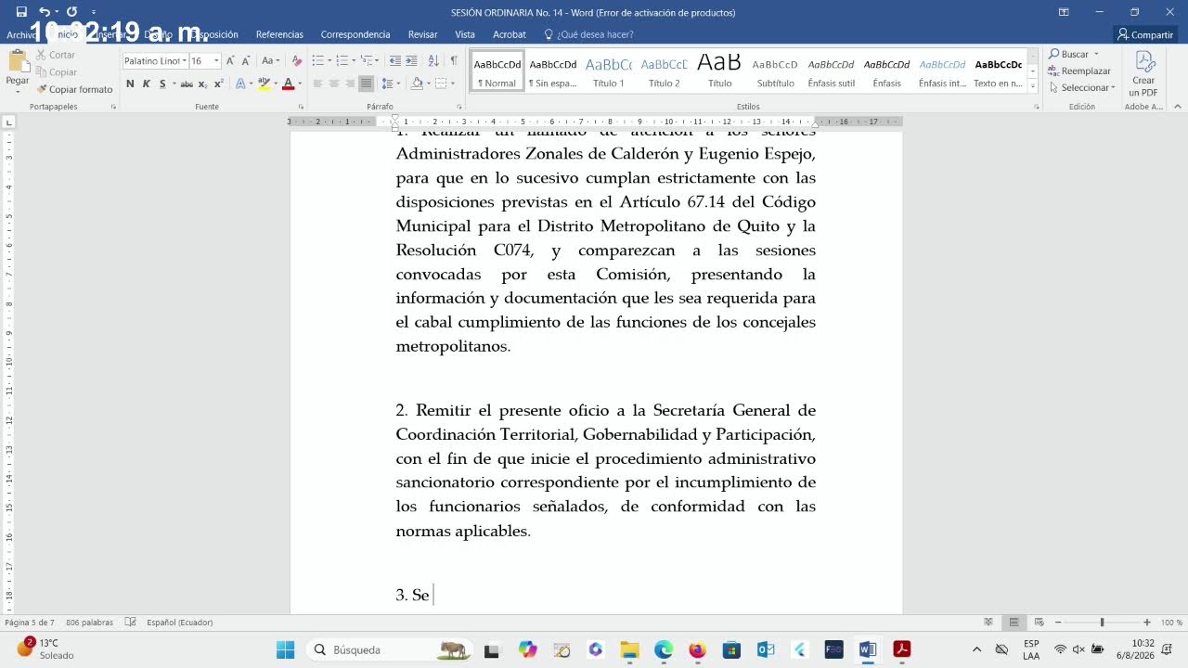Sort text with the A-Z icon
The height and width of the screenshot is (668, 1188).
[x=433, y=60]
